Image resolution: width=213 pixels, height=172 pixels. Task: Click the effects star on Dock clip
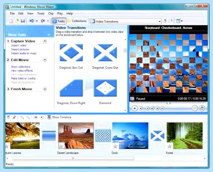(115, 146)
